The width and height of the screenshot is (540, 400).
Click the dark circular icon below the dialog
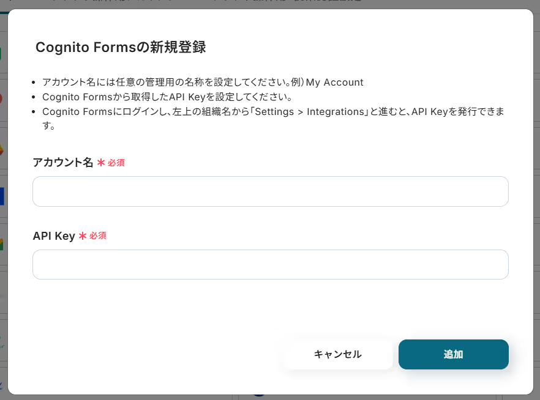click(259, 395)
